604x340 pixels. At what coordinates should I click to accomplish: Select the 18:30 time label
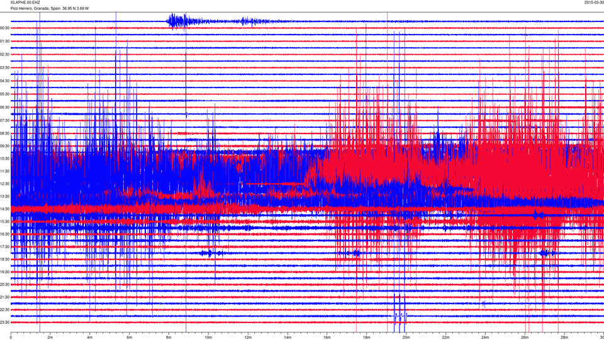(x=4, y=259)
